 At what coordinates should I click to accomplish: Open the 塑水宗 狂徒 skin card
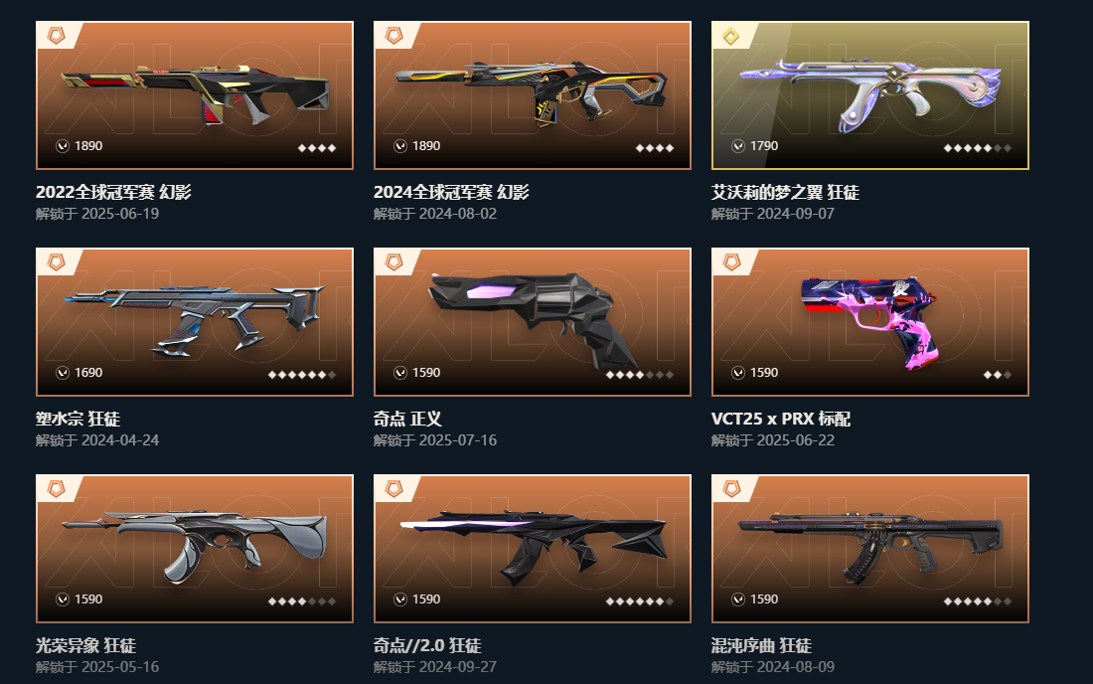(x=195, y=322)
